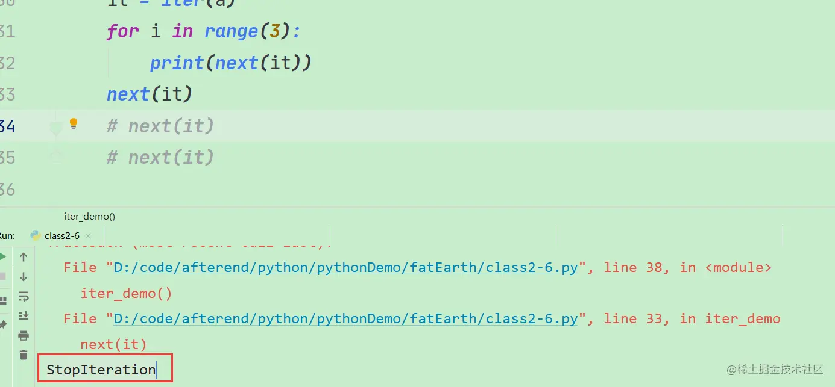Close the class2-6 run tab
The width and height of the screenshot is (835, 387).
click(87, 236)
